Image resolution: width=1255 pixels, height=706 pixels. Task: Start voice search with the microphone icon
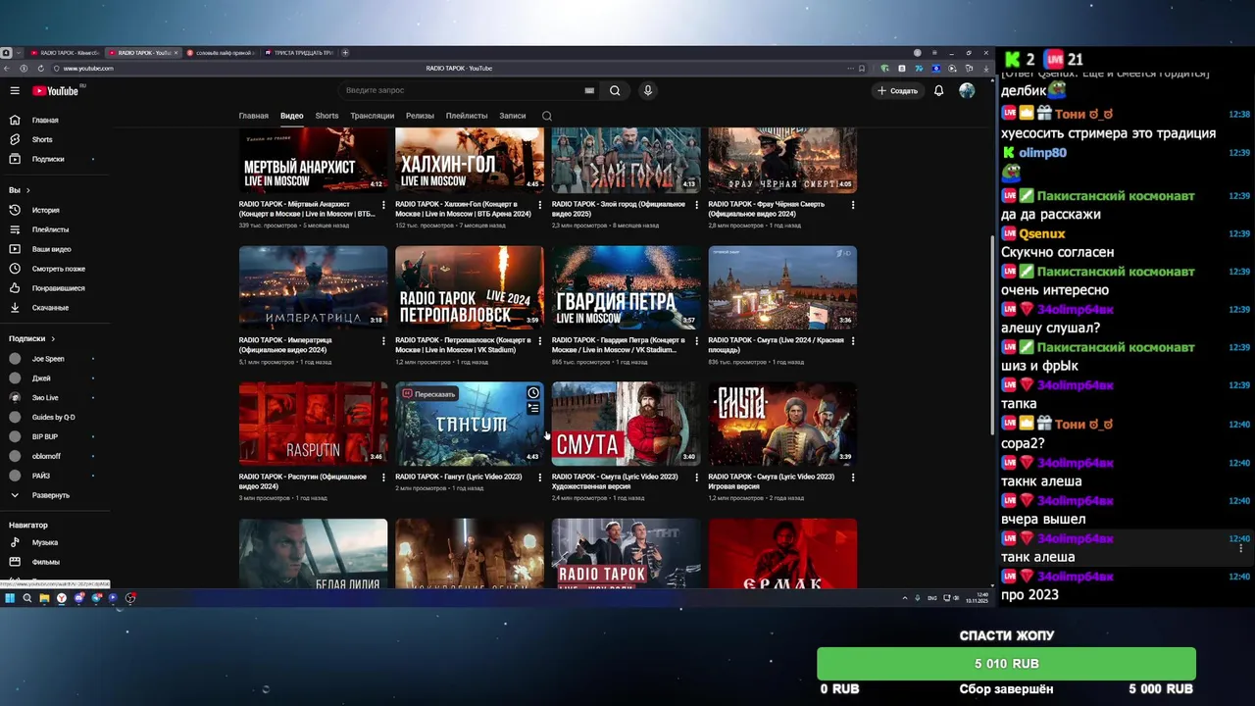click(647, 90)
